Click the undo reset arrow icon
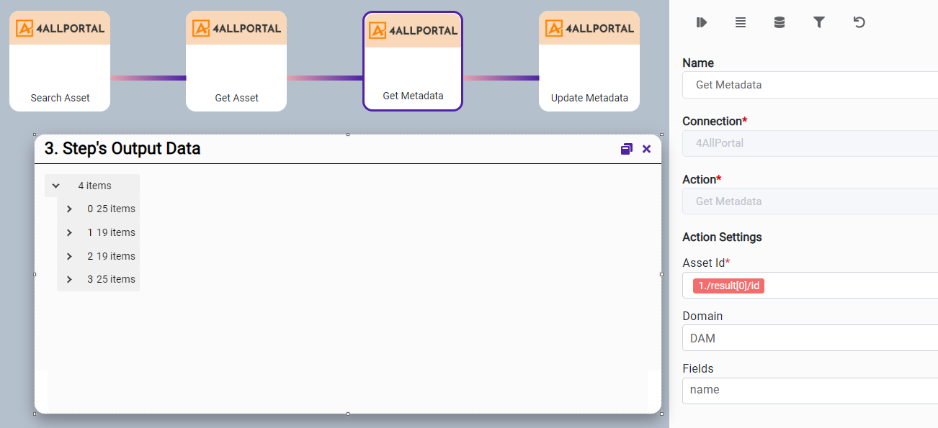 (859, 22)
